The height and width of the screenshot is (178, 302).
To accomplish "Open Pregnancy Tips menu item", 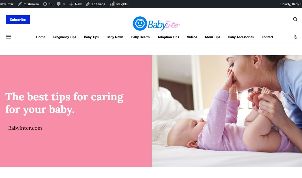I will [x=65, y=37].
